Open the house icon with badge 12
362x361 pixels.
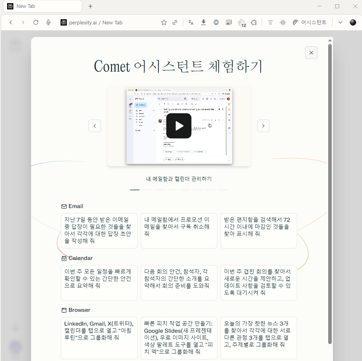(x=242, y=23)
